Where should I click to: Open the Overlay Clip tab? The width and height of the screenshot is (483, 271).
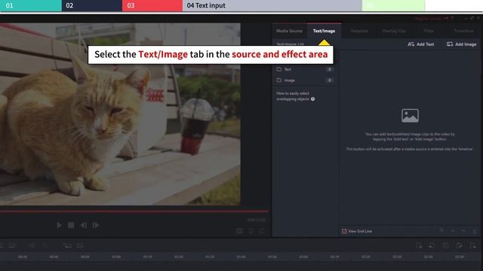(394, 31)
